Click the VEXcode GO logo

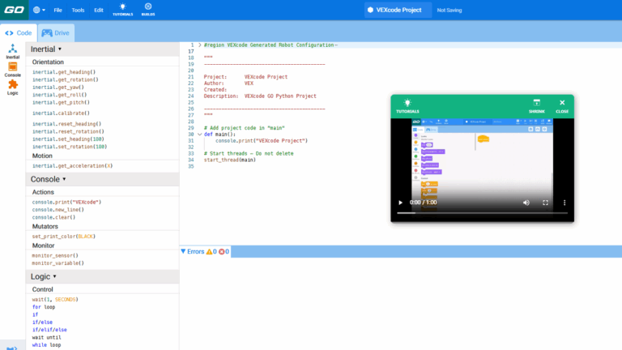15,10
